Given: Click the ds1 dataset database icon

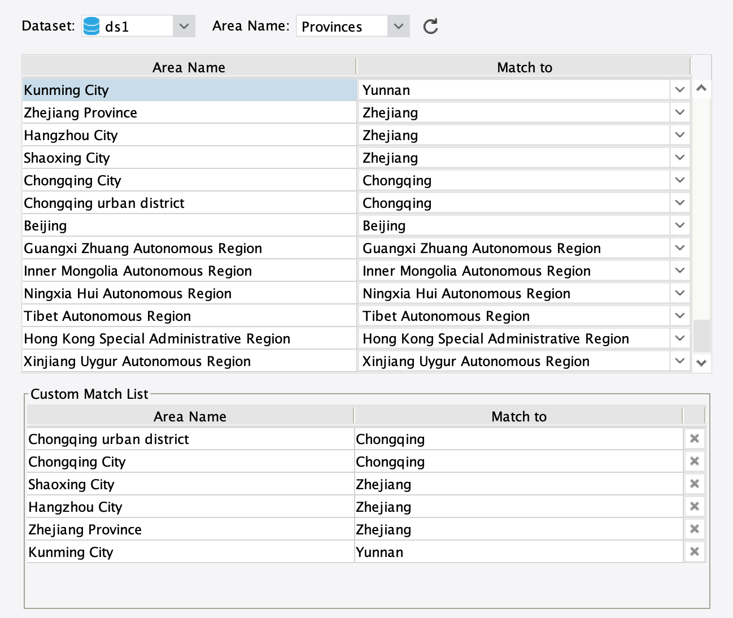Looking at the screenshot, I should pyautogui.click(x=91, y=26).
